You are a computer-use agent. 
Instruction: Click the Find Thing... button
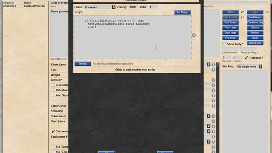click(x=182, y=12)
